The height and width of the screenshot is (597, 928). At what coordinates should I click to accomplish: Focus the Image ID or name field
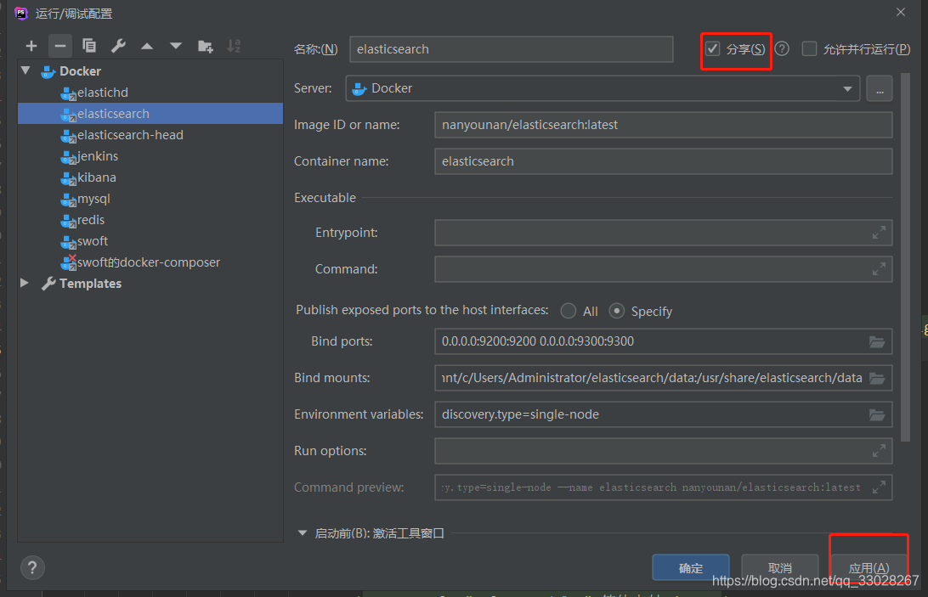pyautogui.click(x=664, y=125)
